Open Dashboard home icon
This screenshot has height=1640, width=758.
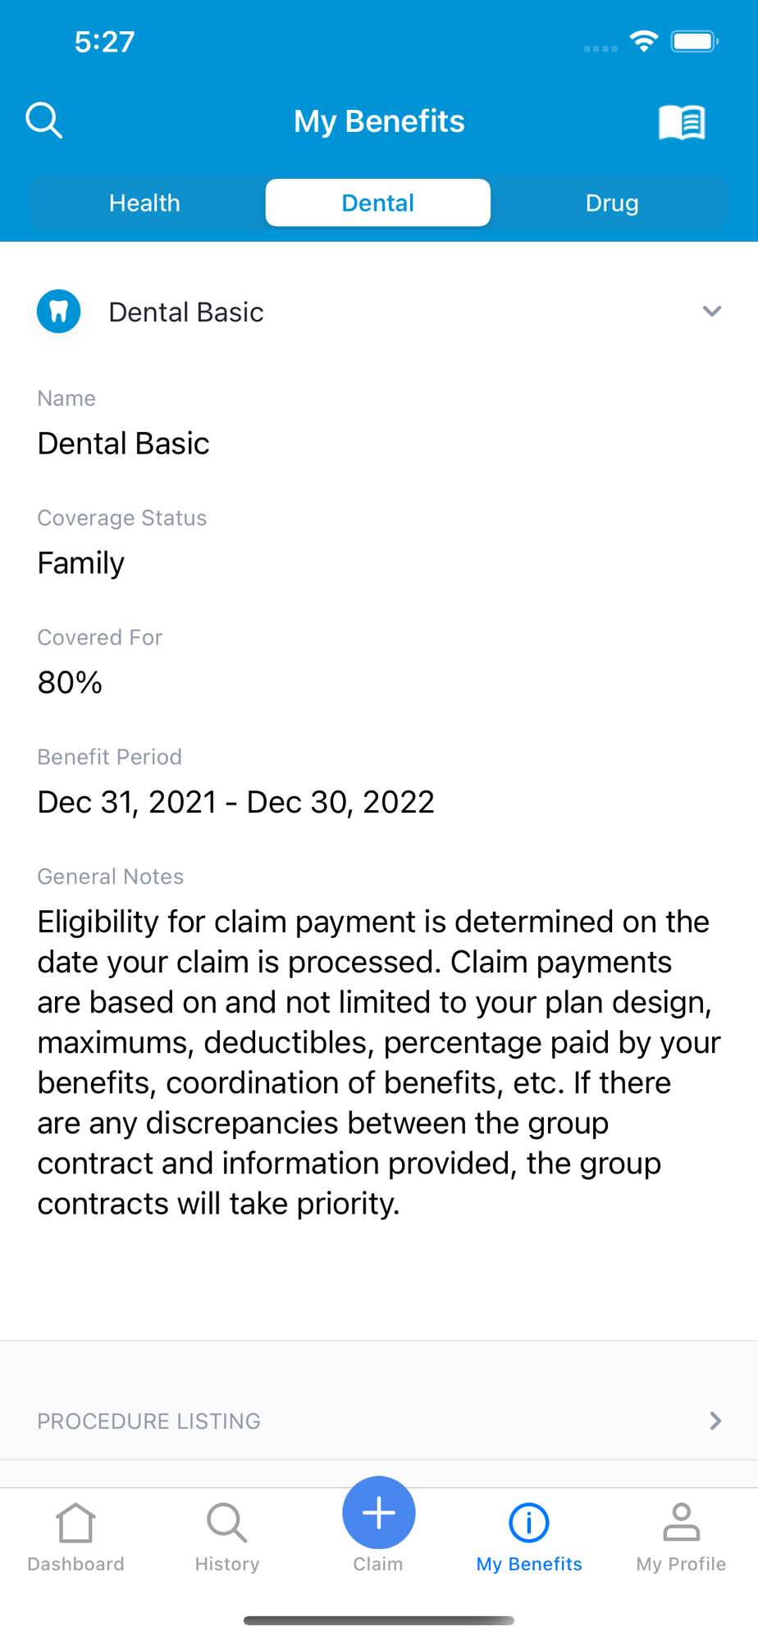pos(75,1523)
